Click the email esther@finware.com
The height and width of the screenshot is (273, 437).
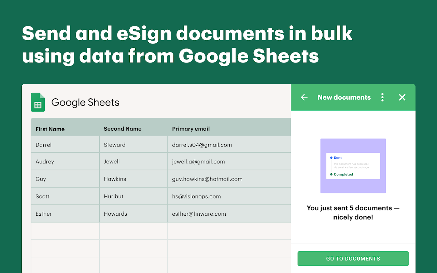(199, 214)
